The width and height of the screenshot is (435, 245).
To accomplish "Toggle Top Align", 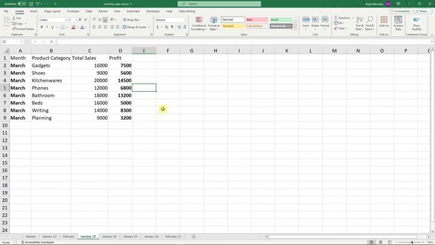I will 94,20.
